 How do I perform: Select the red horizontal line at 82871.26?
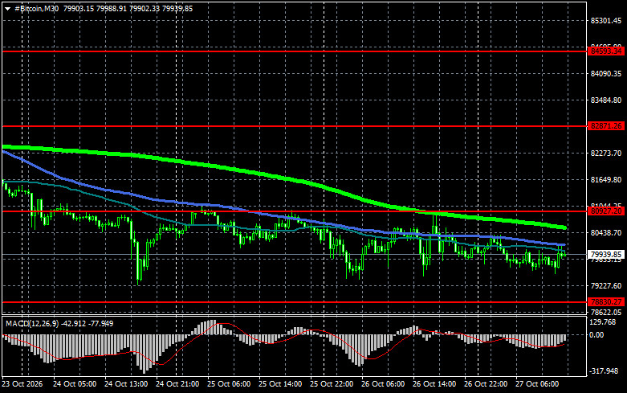[295, 126]
